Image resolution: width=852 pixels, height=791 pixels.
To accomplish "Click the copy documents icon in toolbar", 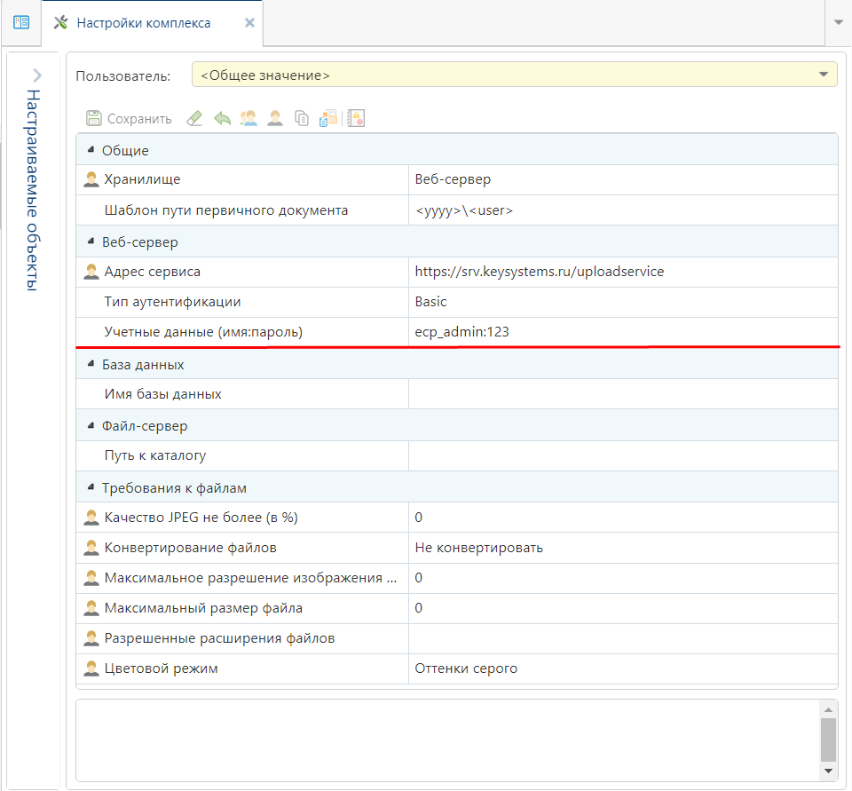I will (302, 118).
